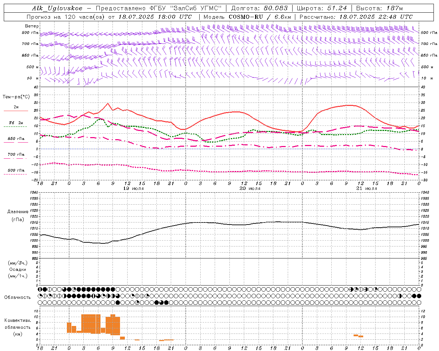
Task: Click the "(км)" unit under convective cloud label
Action: tap(18, 334)
